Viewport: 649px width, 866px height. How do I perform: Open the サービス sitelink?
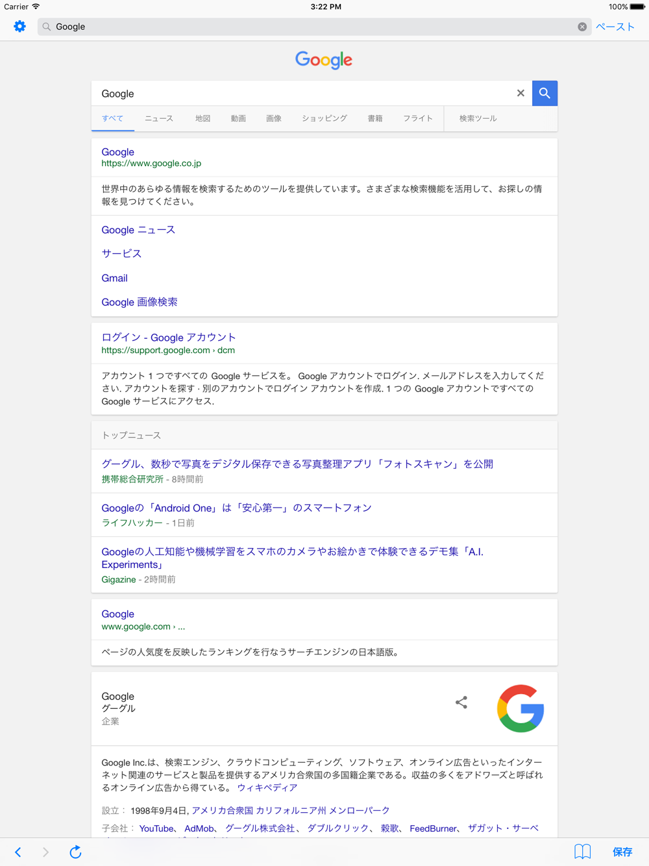tap(121, 254)
